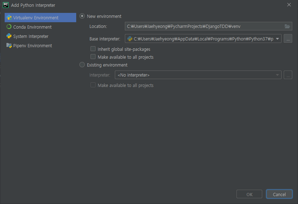Open folder browser for Location field
This screenshot has height=204, width=298.
287,26
